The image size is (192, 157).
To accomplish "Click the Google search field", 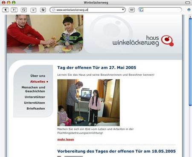I will [x=160, y=10].
